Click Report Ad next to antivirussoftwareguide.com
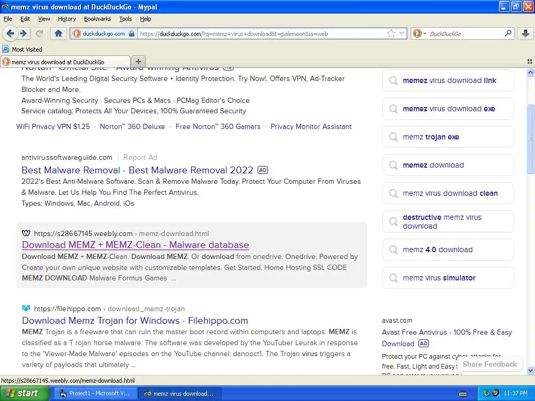Screen dimensions: 535x401 click(140, 157)
